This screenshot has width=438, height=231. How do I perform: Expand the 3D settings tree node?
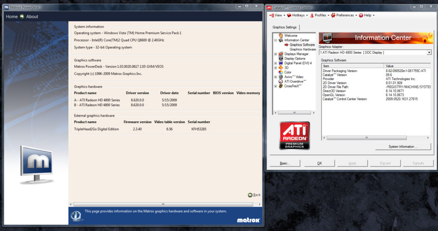(x=275, y=68)
